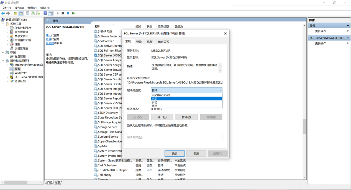Open the 启动类型 combo box

(x=186, y=90)
